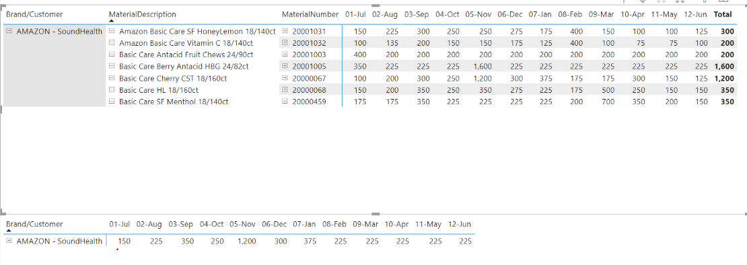Select 150 in bottom matrix 01-Jul cell

coord(124,241)
